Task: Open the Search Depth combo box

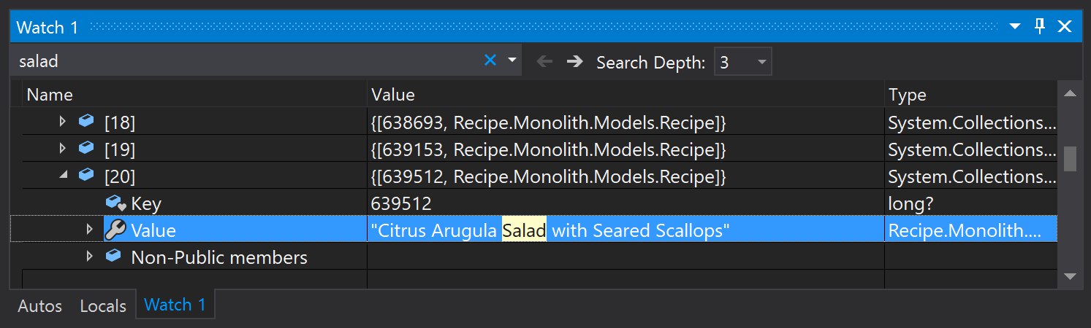Action: (742, 62)
